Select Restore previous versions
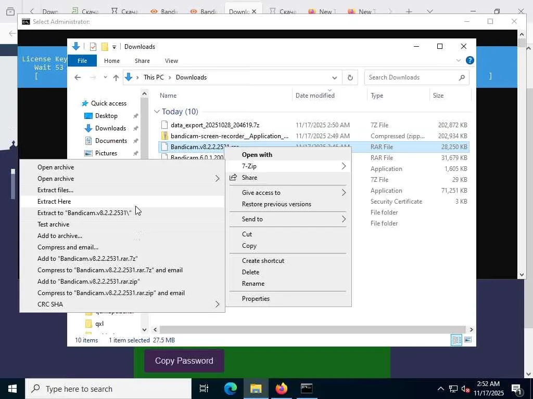This screenshot has height=399, width=533. 287,204
